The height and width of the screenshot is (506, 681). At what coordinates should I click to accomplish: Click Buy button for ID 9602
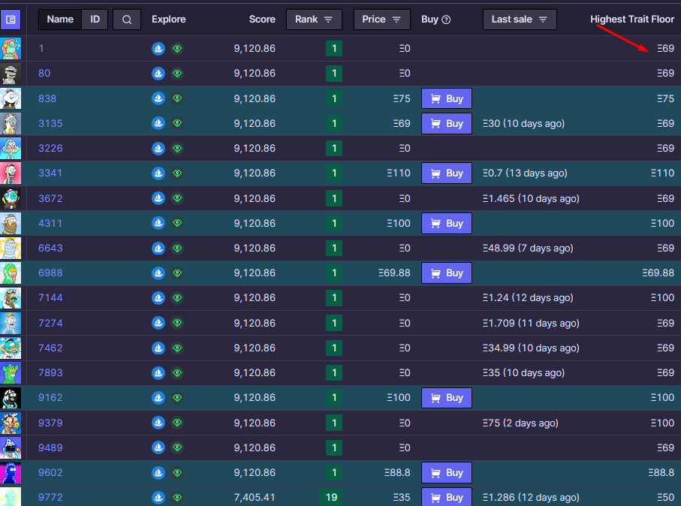point(447,472)
